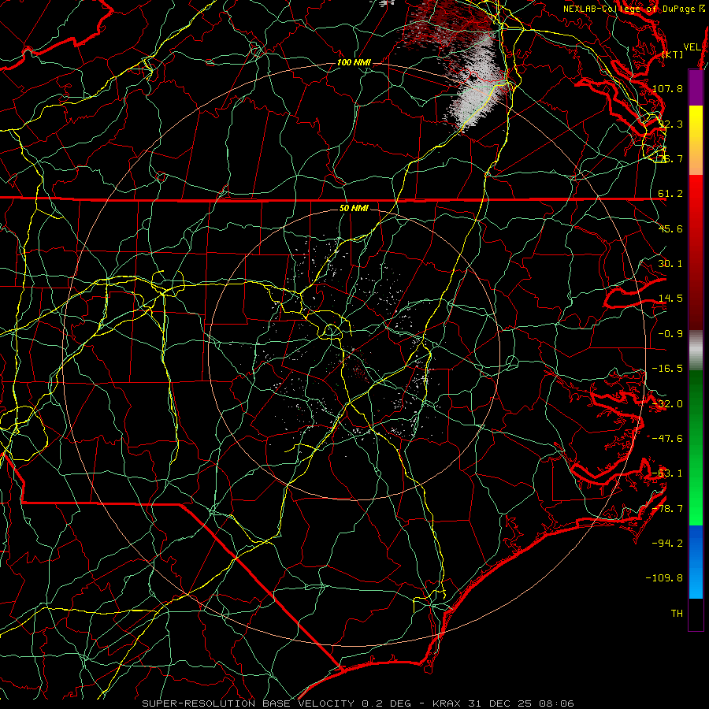
Task: Click the SUPER-RESOLUTION BASE VELOCITY caption title
Action: click(248, 703)
